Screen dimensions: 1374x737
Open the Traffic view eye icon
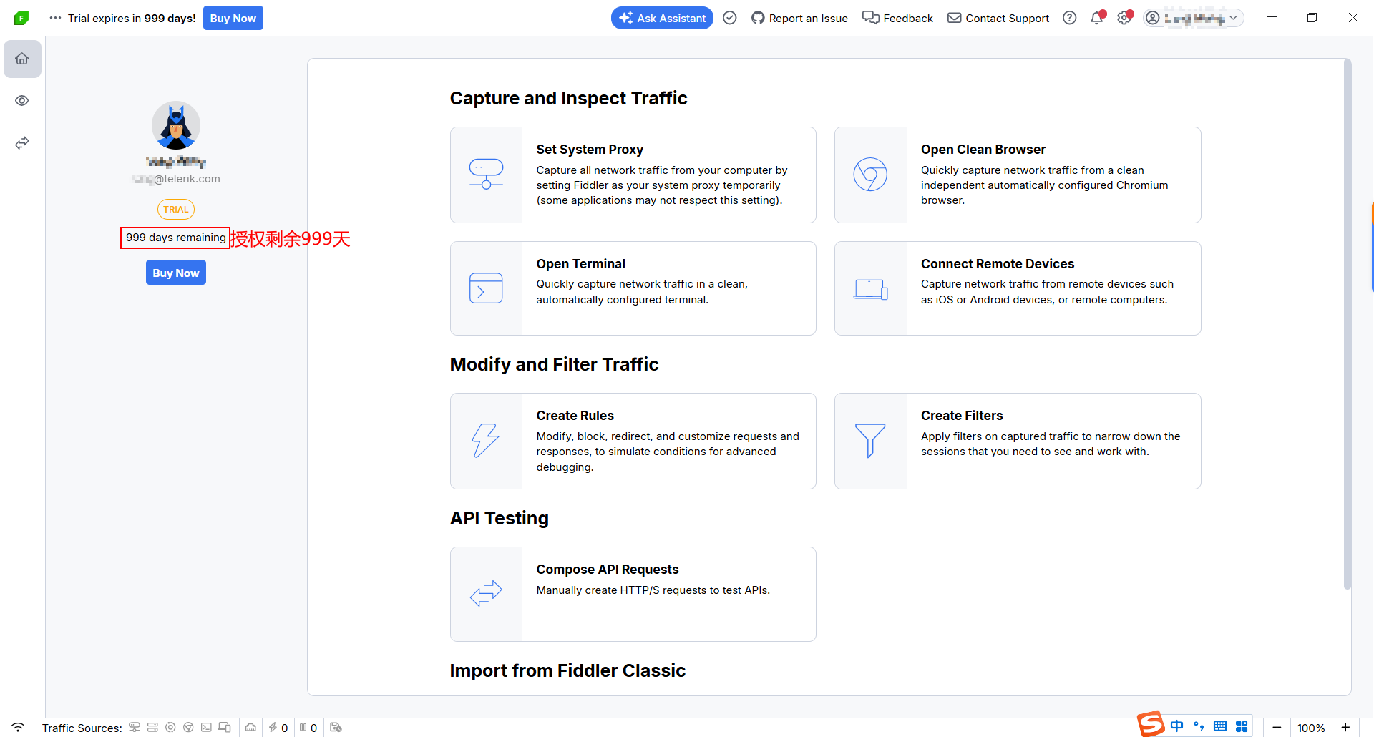[22, 101]
